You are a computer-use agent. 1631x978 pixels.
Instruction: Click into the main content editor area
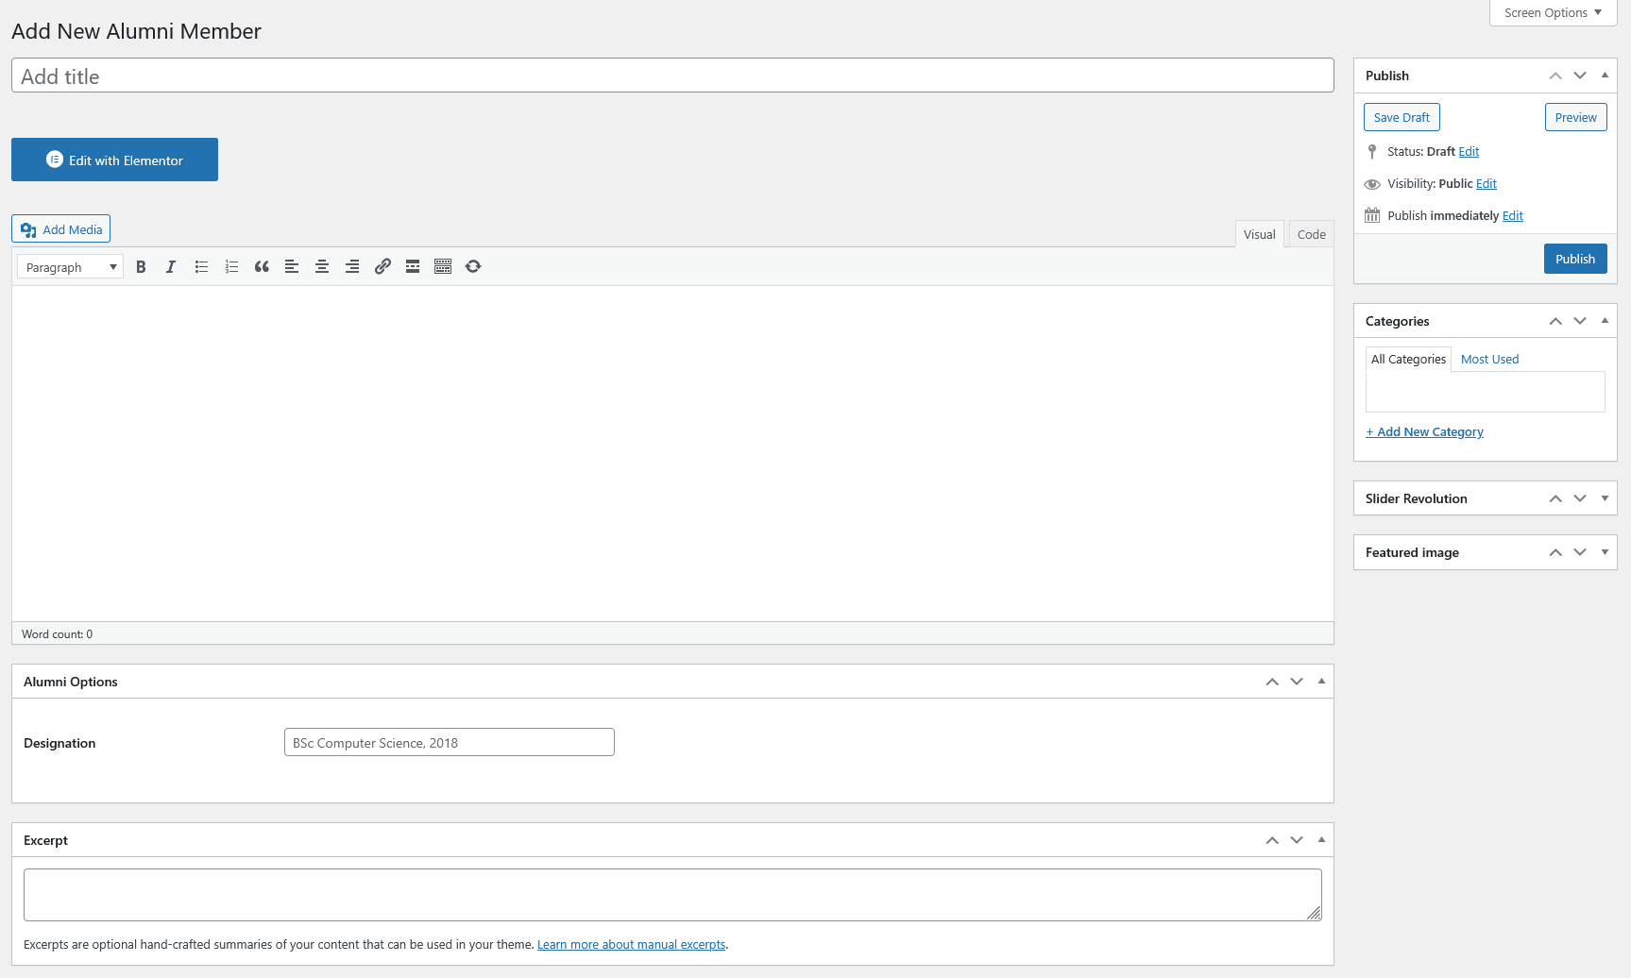tap(672, 453)
